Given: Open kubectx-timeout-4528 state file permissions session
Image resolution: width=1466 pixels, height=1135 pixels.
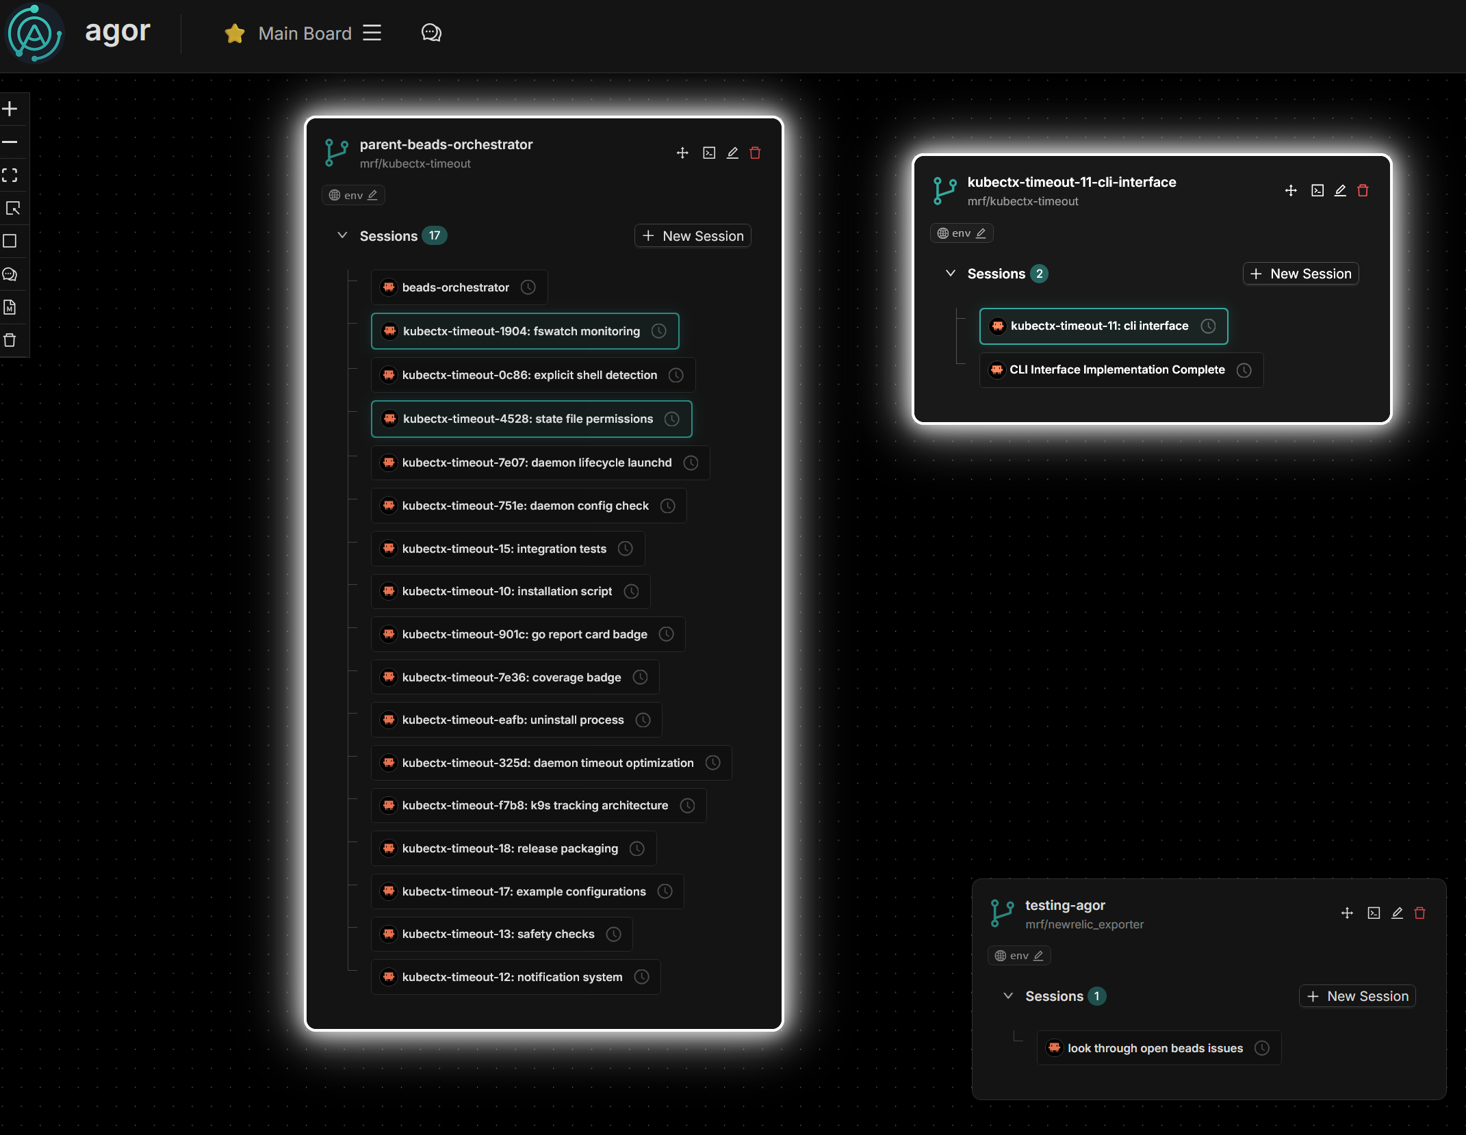Looking at the screenshot, I should [528, 419].
